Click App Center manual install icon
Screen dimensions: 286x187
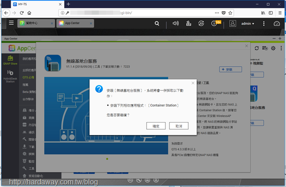[x=265, y=48]
